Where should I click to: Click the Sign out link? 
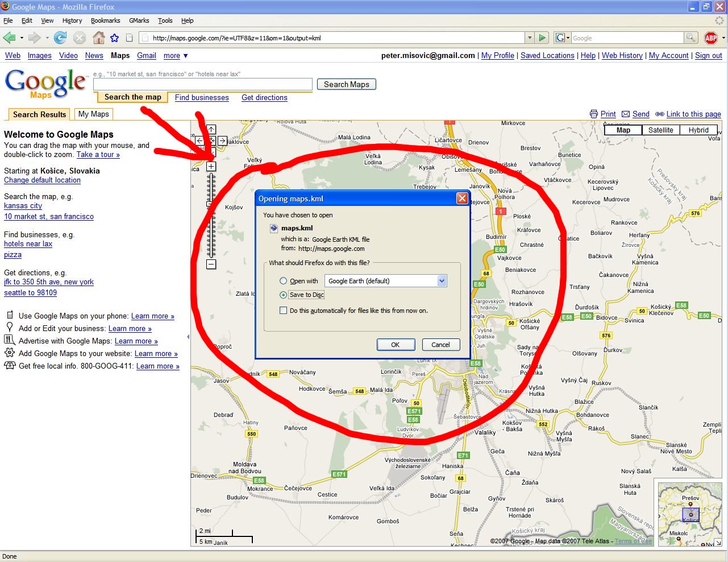point(709,56)
